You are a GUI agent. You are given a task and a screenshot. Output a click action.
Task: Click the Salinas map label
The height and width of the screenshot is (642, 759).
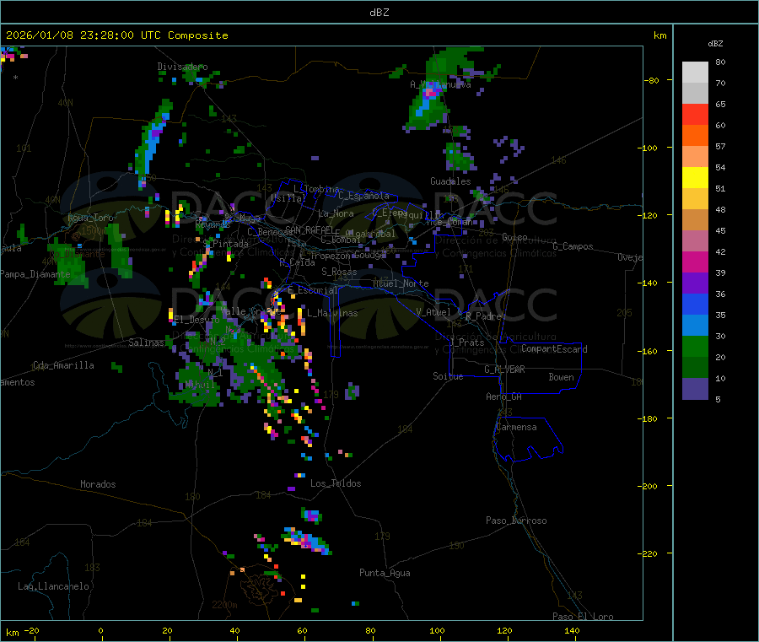pyautogui.click(x=146, y=343)
